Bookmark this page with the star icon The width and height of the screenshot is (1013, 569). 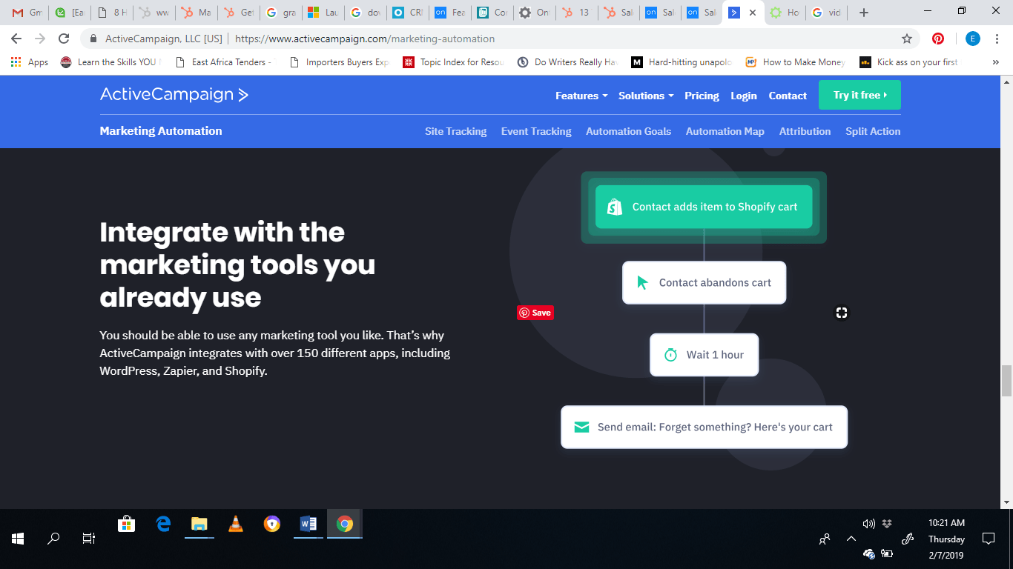906,39
